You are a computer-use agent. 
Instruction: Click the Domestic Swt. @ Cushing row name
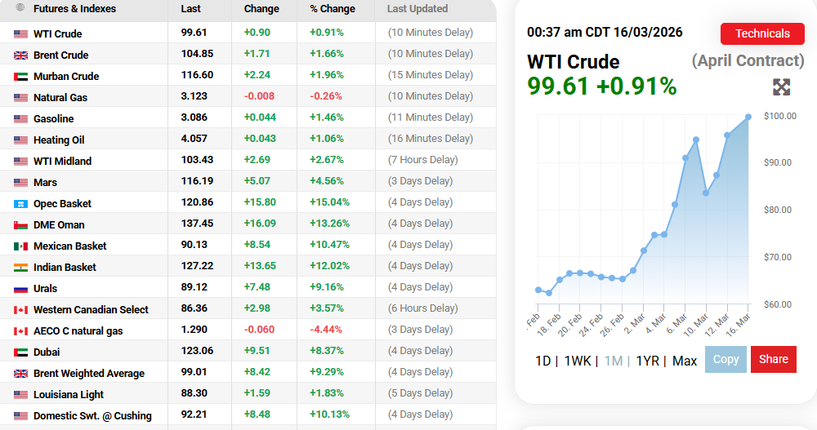pos(93,416)
